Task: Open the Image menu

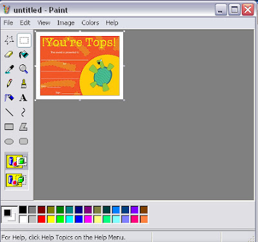Action: point(66,23)
